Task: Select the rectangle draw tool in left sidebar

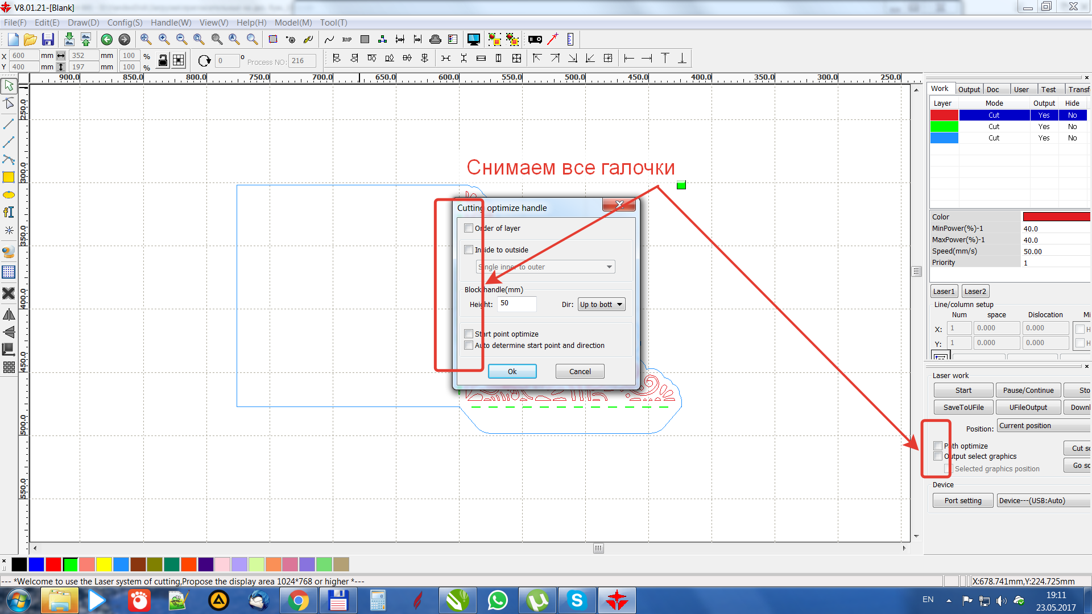Action: [x=9, y=177]
